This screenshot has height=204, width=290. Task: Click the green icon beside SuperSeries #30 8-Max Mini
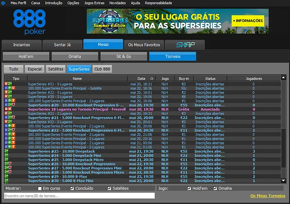click(x=6, y=180)
